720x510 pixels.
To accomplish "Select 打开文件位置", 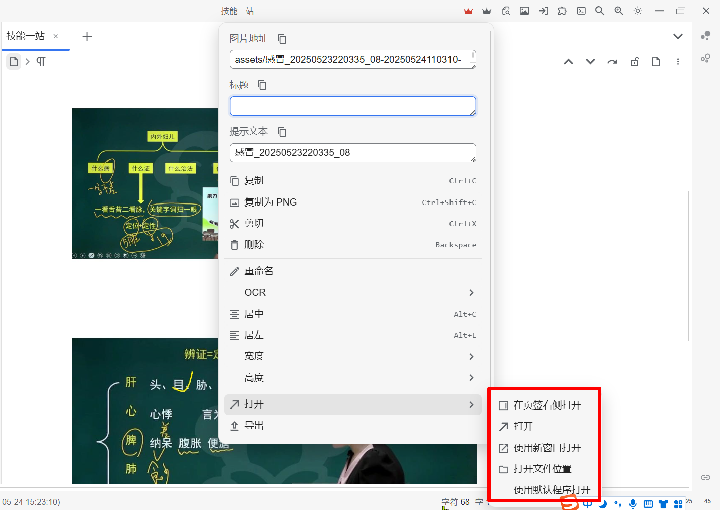I will [x=545, y=469].
